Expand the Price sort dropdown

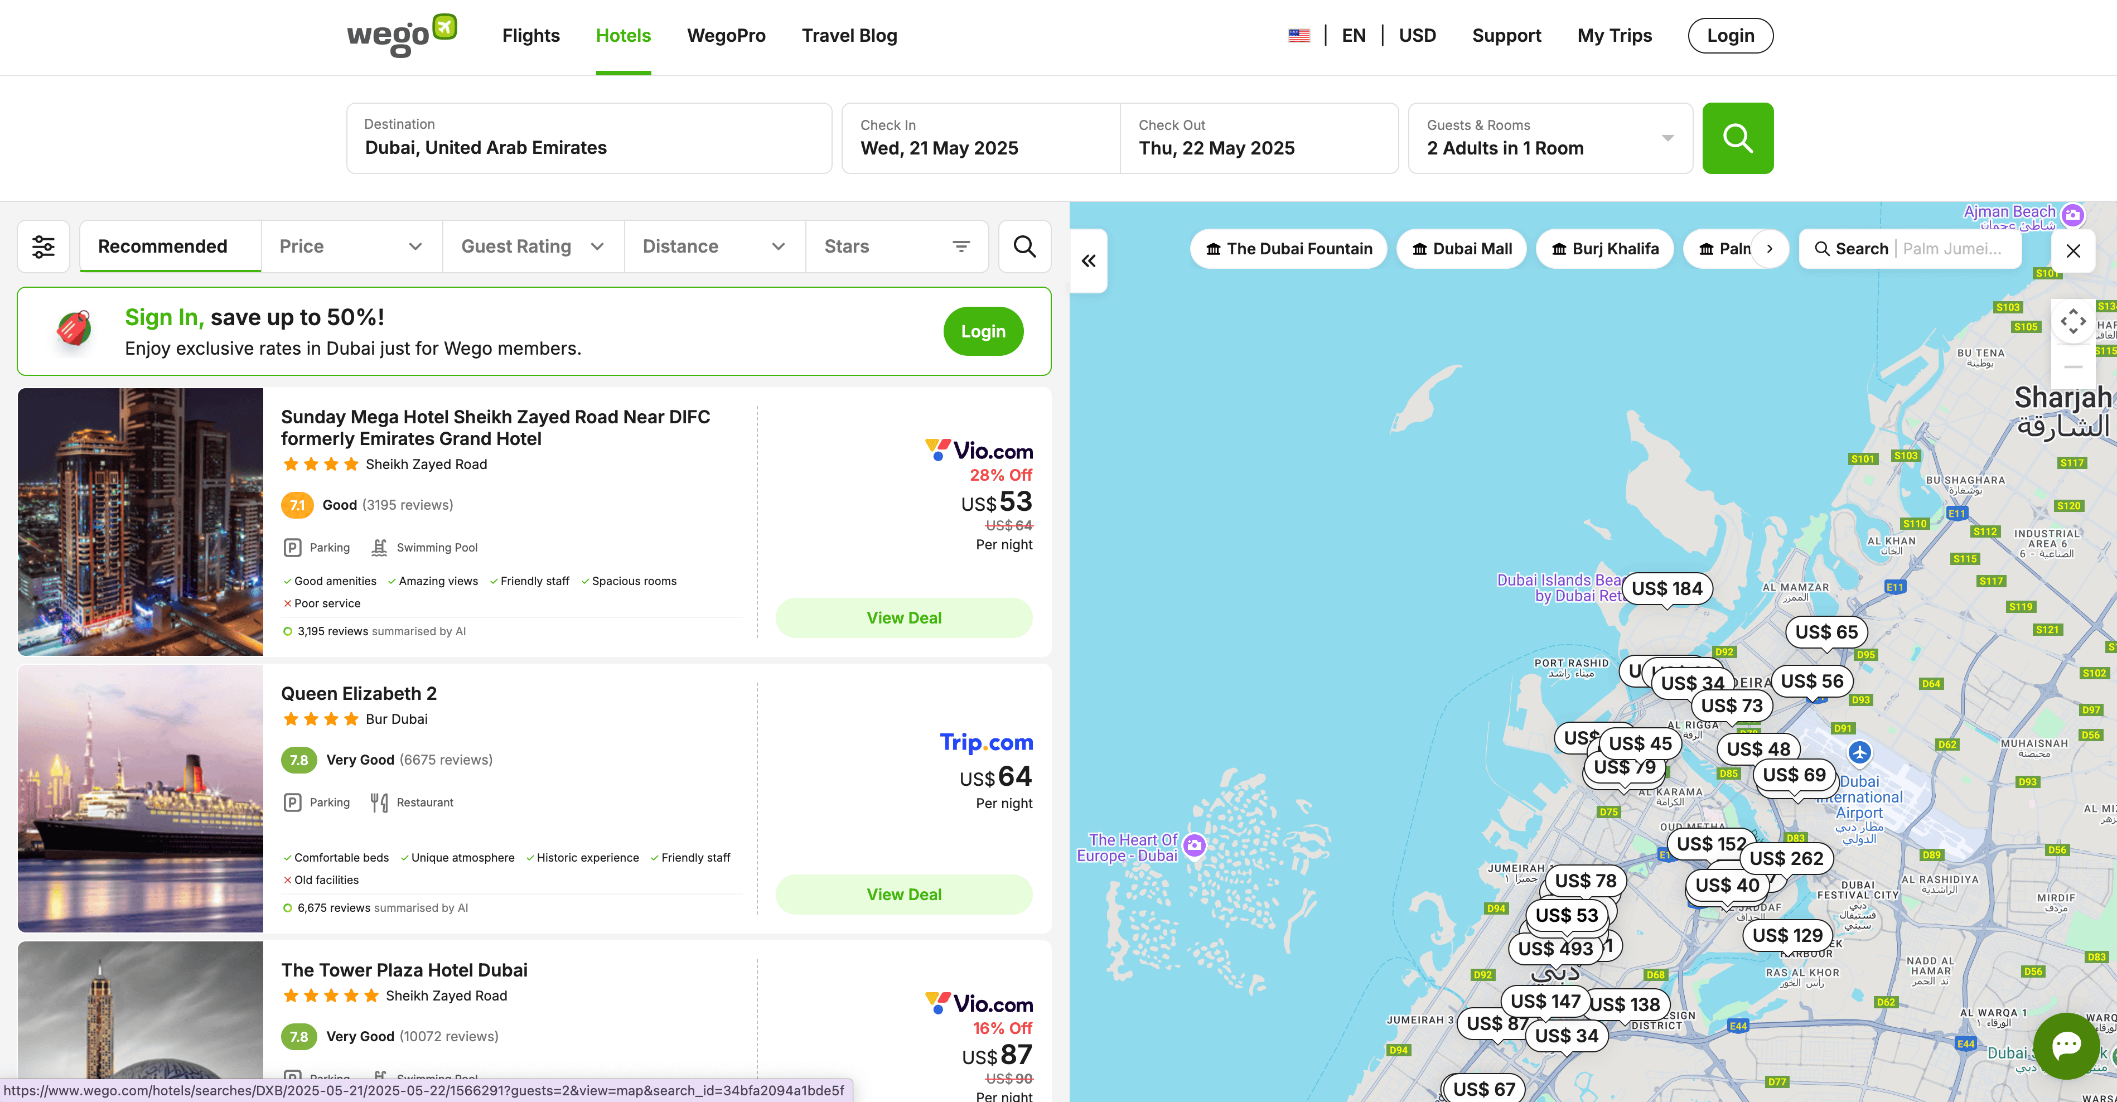pyautogui.click(x=351, y=246)
